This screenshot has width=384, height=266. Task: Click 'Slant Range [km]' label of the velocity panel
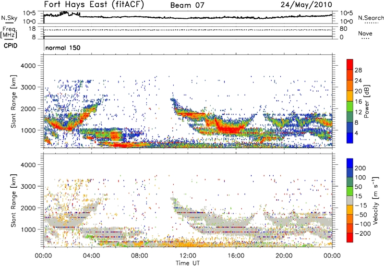(13, 201)
